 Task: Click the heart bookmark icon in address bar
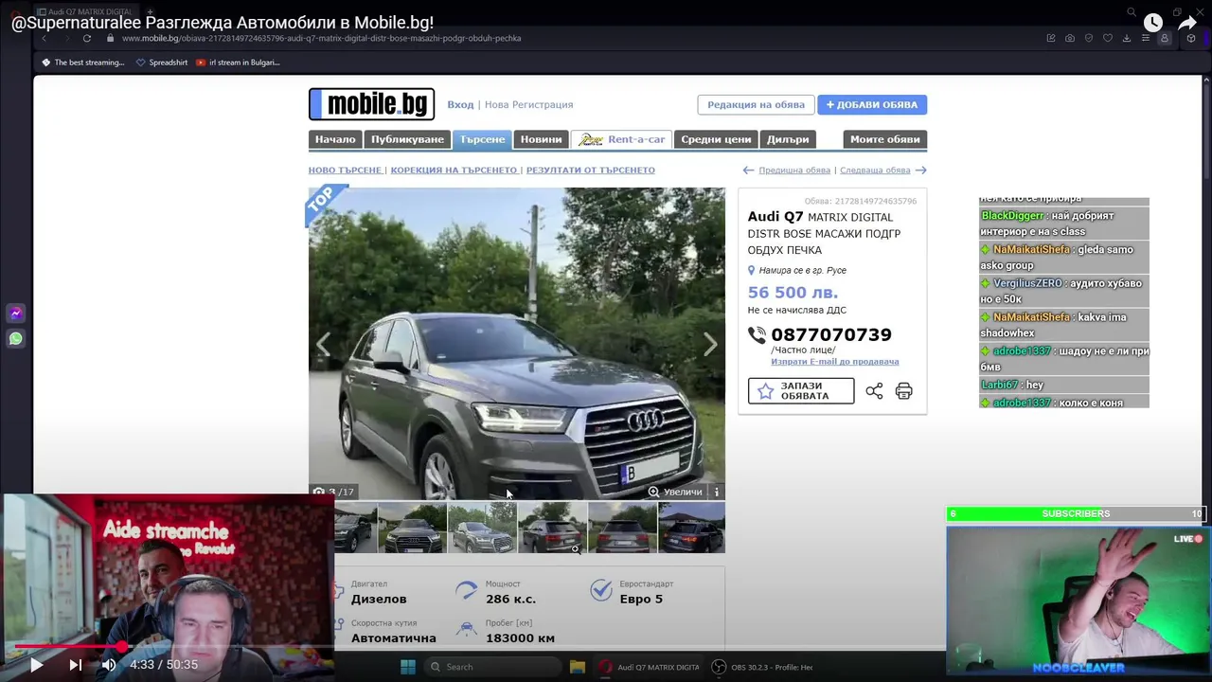click(x=1107, y=38)
